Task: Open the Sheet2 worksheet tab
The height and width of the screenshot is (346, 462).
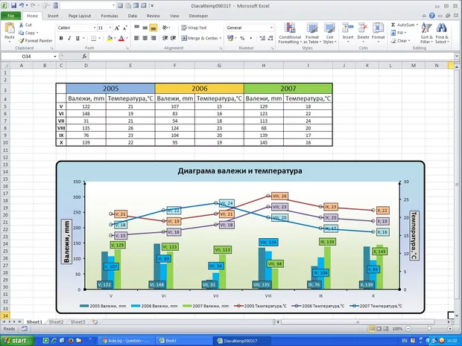Action: click(56, 322)
